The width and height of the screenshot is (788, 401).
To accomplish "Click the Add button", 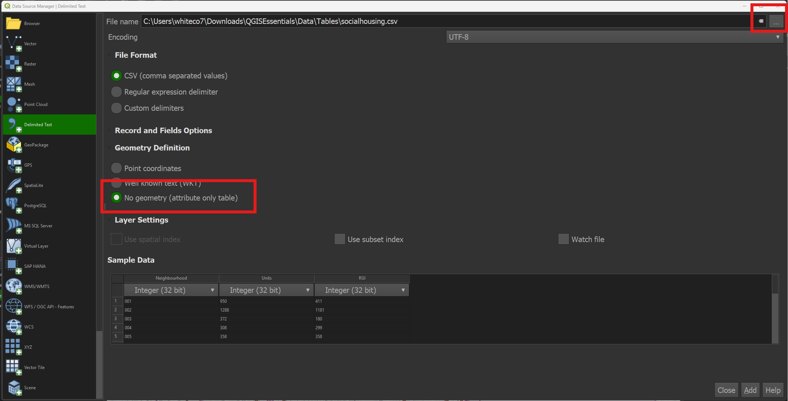I will pos(750,390).
